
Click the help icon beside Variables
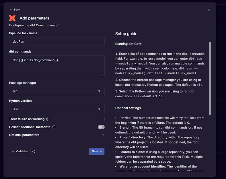[34, 152]
